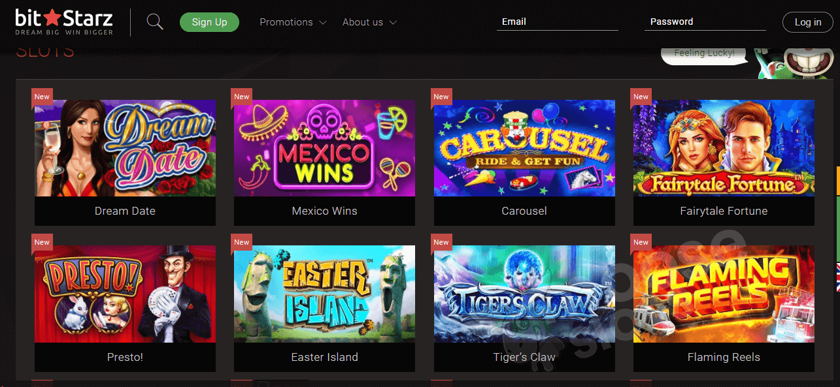Focus the Email input field
The height and width of the screenshot is (387, 840).
(x=558, y=22)
